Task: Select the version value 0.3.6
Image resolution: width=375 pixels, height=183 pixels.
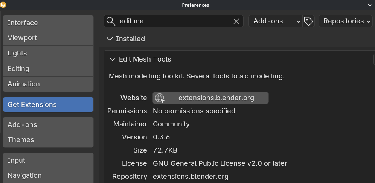Action: click(x=161, y=137)
